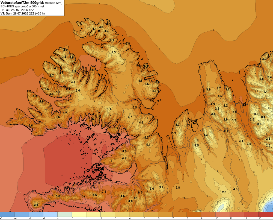Click the 7.7 temperature value on map

coord(83,196)
